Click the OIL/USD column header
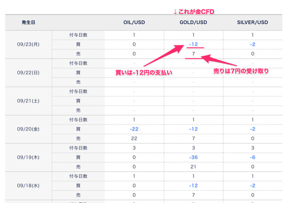 134,22
